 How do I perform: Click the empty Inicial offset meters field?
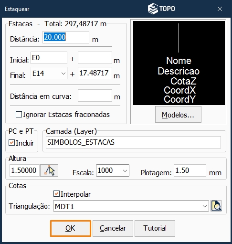[95, 58]
